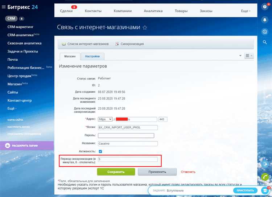
Task: Select the Магазин tab
Action: pyautogui.click(x=70, y=56)
